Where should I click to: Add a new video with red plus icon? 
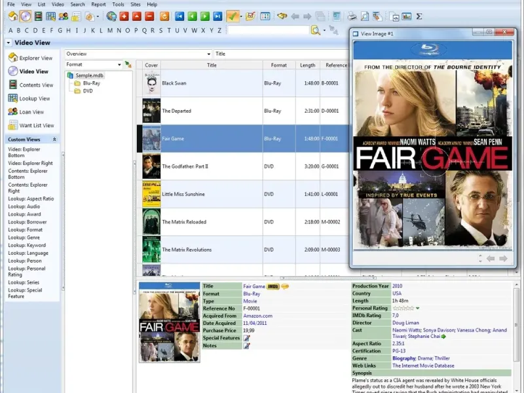(124, 16)
